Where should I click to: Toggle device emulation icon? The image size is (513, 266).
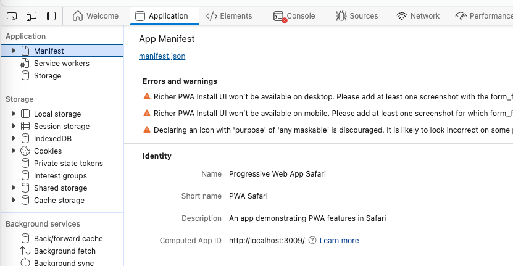31,16
